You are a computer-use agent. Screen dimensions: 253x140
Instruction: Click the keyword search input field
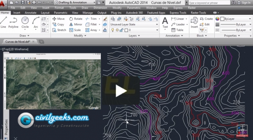click(209, 3)
